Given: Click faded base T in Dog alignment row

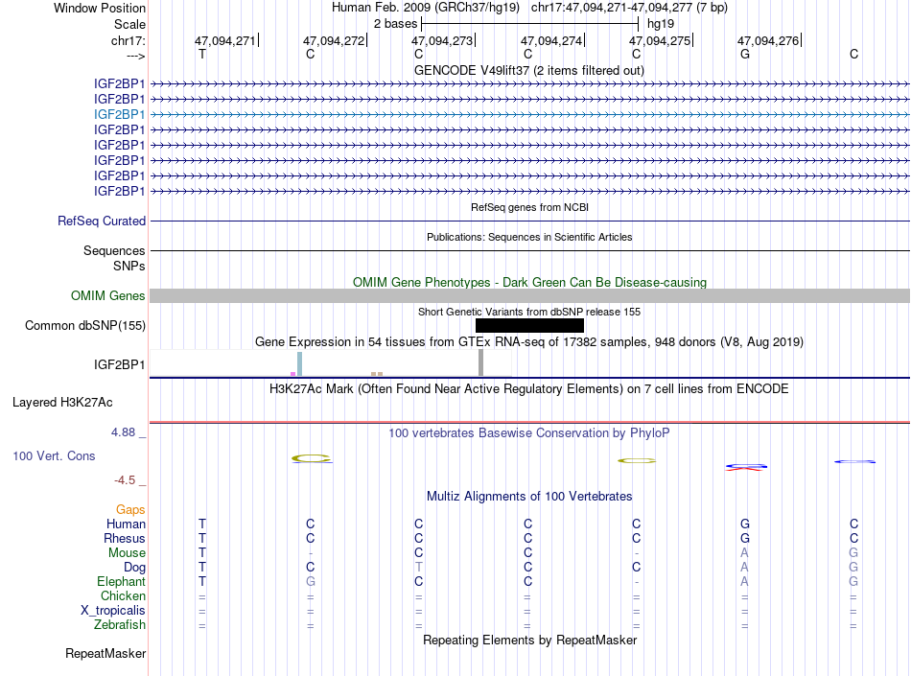Looking at the screenshot, I should coord(419,568).
